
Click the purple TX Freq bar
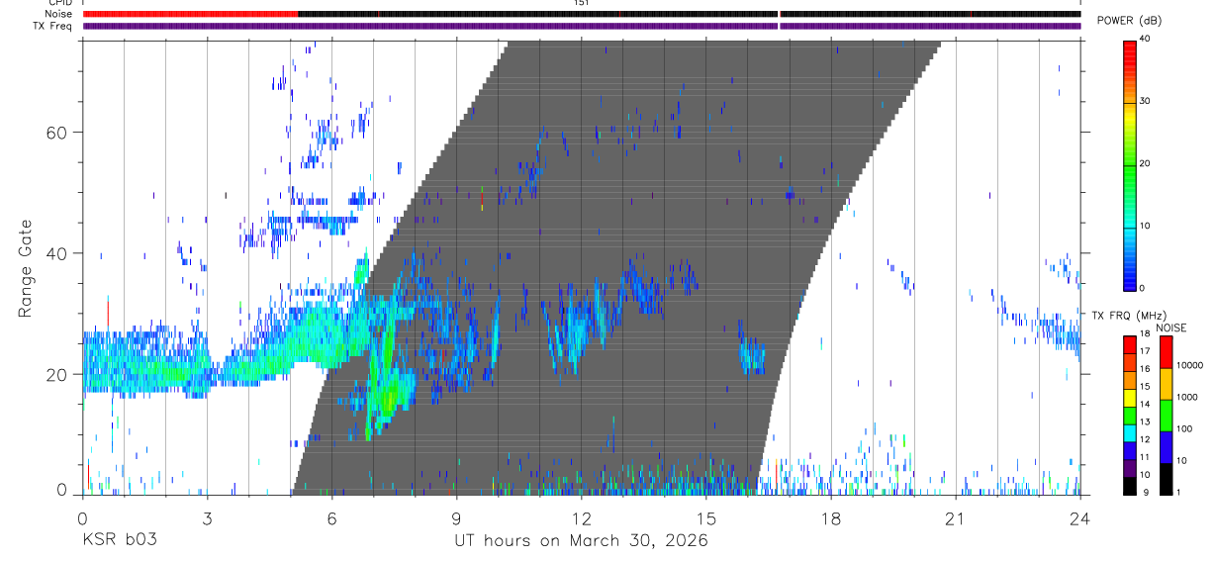point(582,26)
